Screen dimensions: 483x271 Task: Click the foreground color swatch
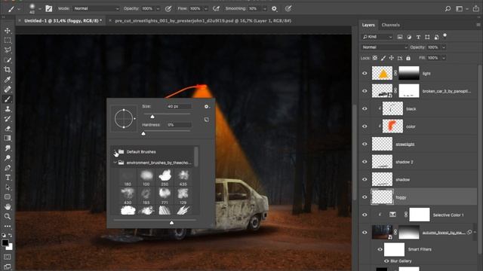(x=5, y=242)
